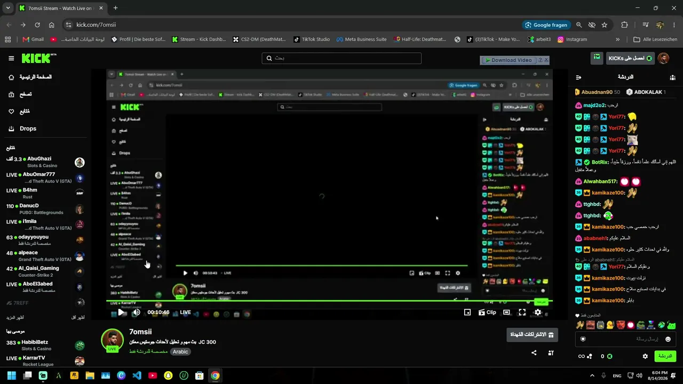
Task: Open the green gift box icon in header
Action: (x=597, y=58)
